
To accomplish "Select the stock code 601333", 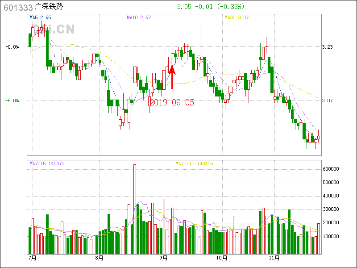I will click(x=17, y=7).
